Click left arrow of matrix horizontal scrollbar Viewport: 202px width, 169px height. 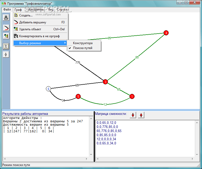98,159
